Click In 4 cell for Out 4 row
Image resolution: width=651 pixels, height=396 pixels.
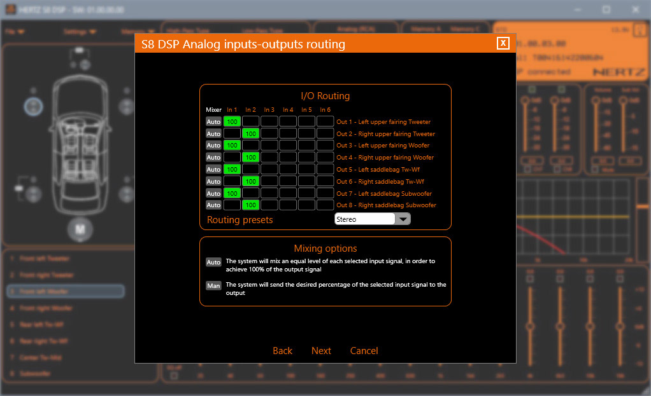[x=288, y=157]
